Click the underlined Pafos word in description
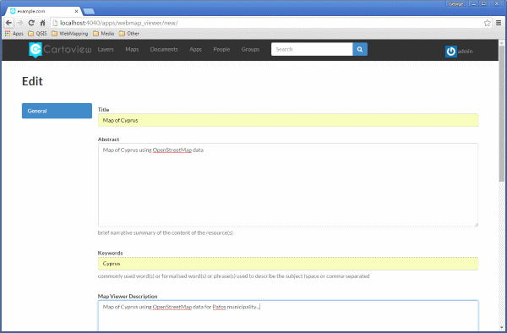This screenshot has width=507, height=333. [x=219, y=307]
